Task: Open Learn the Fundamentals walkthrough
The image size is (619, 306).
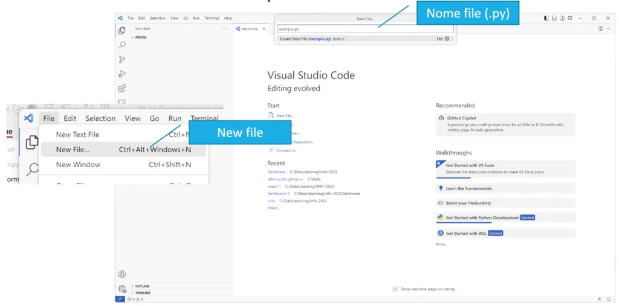Action: 505,188
